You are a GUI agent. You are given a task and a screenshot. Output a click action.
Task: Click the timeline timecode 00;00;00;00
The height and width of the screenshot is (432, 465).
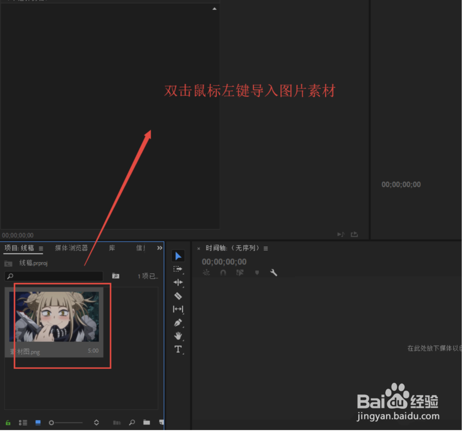point(224,262)
